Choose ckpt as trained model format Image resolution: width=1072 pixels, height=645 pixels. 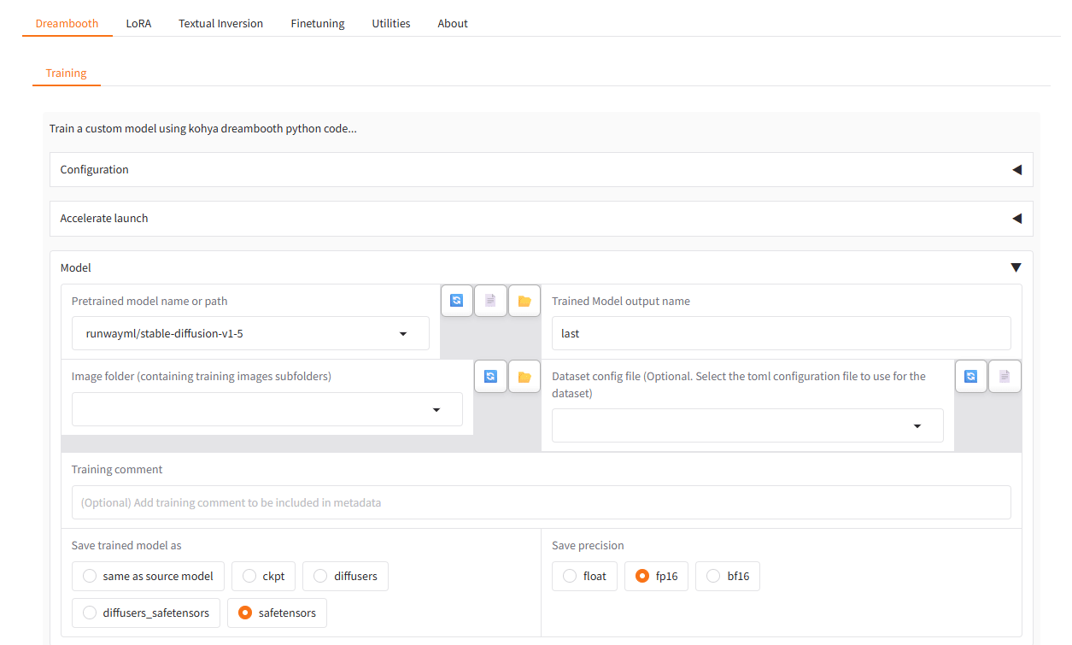click(x=263, y=576)
